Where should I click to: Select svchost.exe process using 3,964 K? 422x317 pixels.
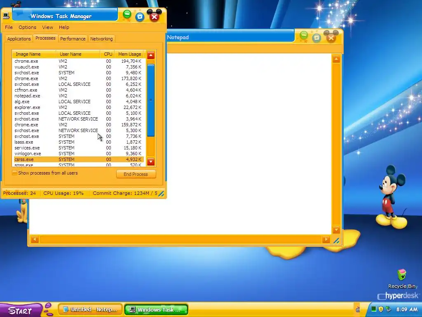pos(79,119)
